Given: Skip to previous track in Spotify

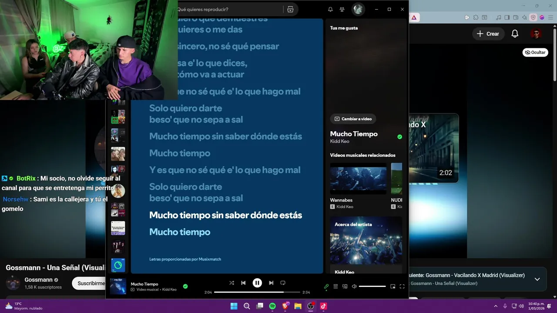Looking at the screenshot, I should 243,283.
